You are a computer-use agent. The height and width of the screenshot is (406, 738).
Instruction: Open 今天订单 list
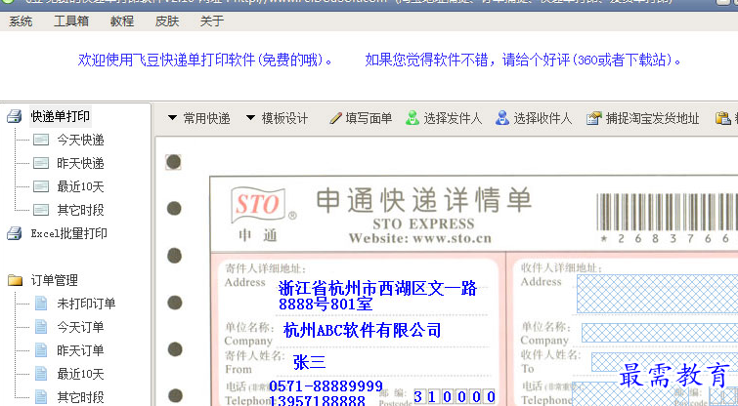click(80, 327)
